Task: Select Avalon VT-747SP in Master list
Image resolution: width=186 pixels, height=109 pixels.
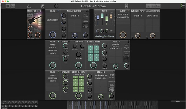Action: (x=123, y=15)
